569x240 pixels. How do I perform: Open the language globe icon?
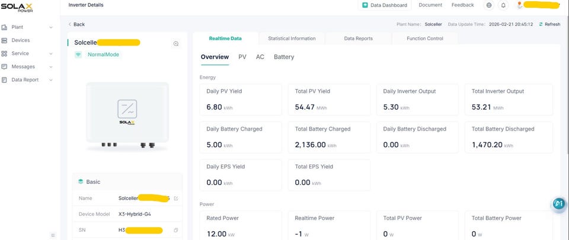489,5
